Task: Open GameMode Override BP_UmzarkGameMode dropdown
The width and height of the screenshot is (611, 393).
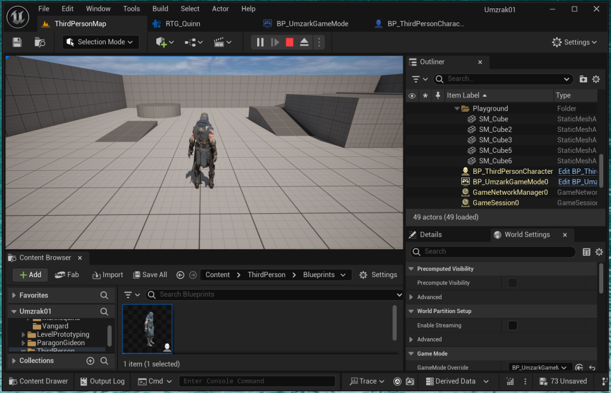Action: coord(540,368)
